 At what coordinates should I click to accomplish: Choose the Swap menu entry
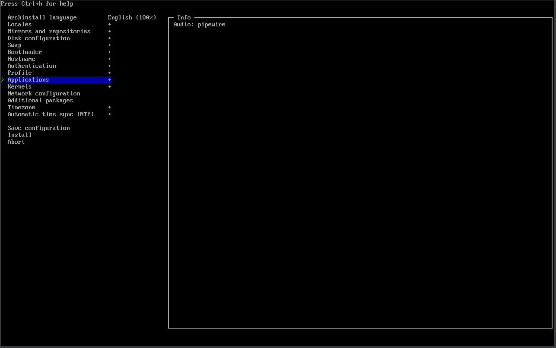tap(14, 45)
